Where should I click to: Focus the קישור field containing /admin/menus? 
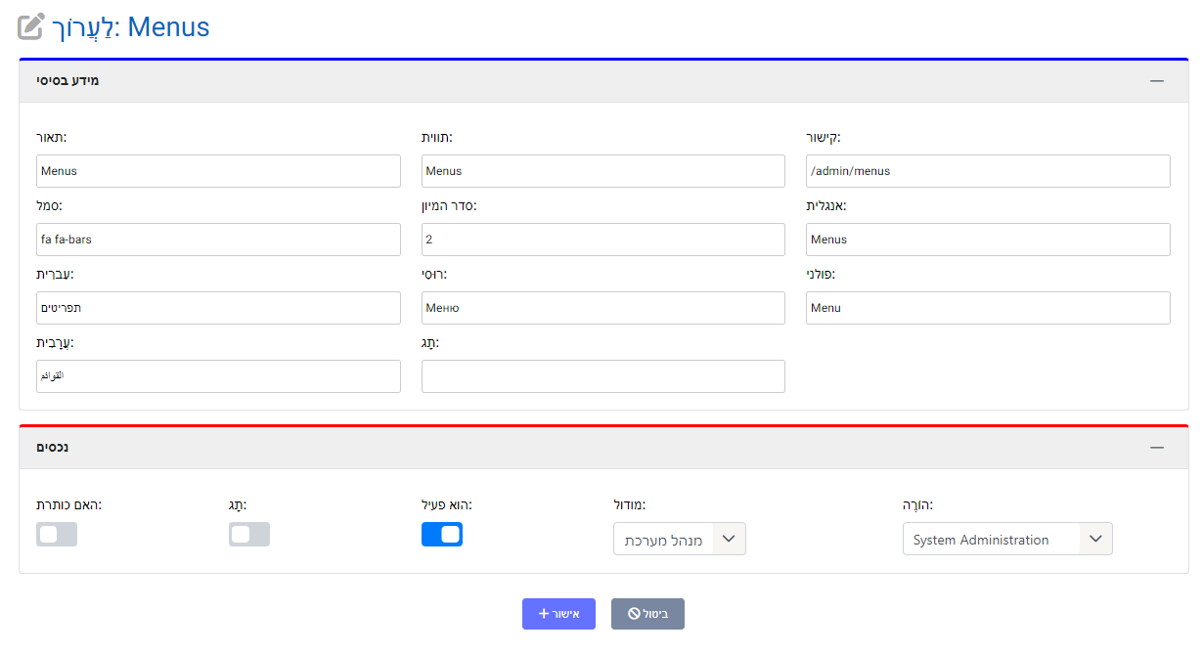988,171
